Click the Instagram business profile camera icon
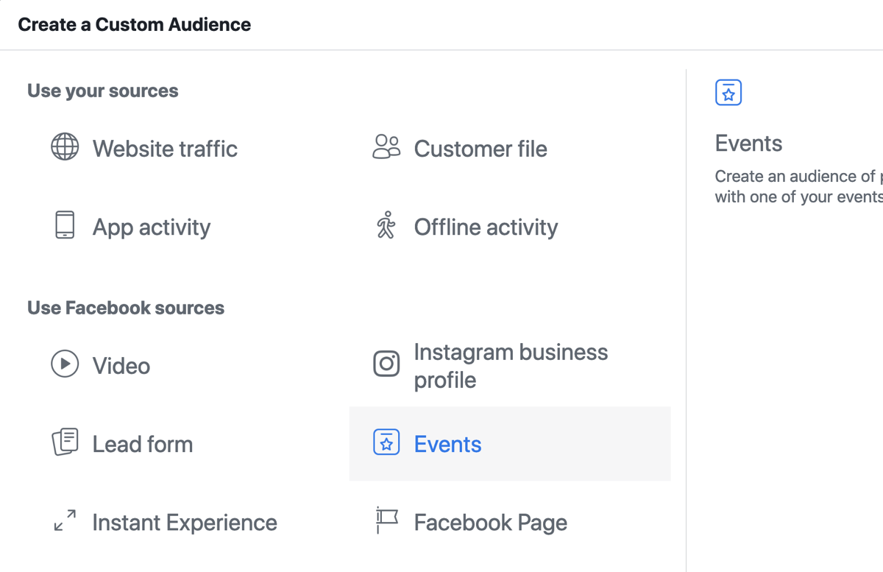This screenshot has width=883, height=572. coord(386,364)
